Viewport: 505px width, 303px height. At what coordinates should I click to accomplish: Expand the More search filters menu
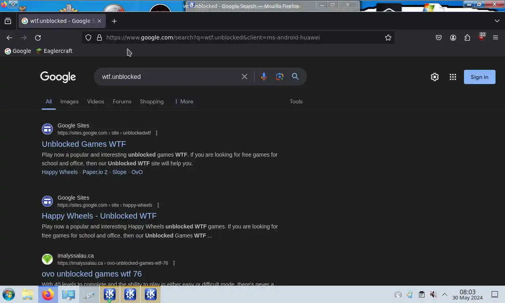pos(183,101)
